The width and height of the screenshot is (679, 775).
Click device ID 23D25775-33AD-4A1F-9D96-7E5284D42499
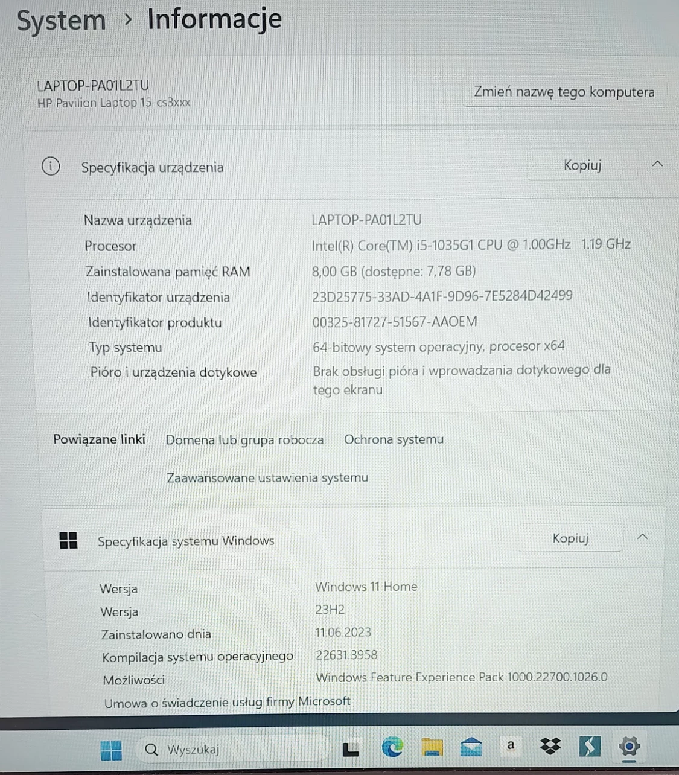442,296
